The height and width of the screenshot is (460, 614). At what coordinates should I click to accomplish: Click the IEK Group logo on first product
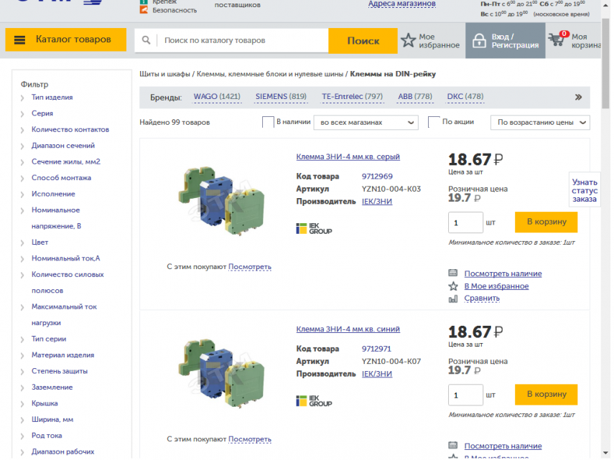point(314,229)
